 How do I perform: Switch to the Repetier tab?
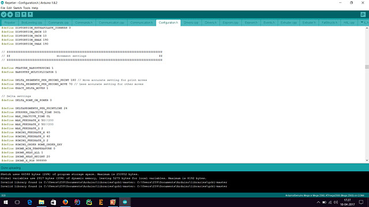click(x=10, y=23)
